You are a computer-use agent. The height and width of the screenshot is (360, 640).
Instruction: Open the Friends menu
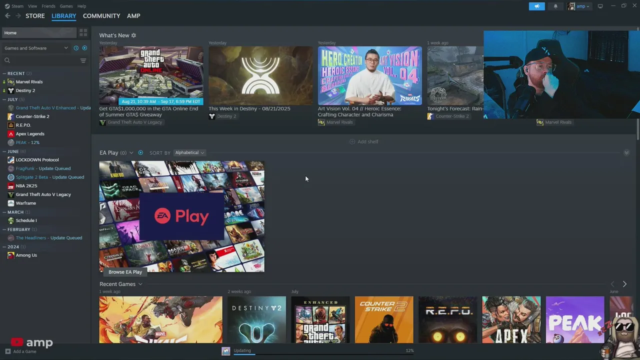48,6
